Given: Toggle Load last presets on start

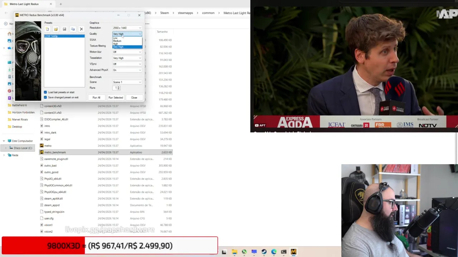Looking at the screenshot, I should [45, 92].
